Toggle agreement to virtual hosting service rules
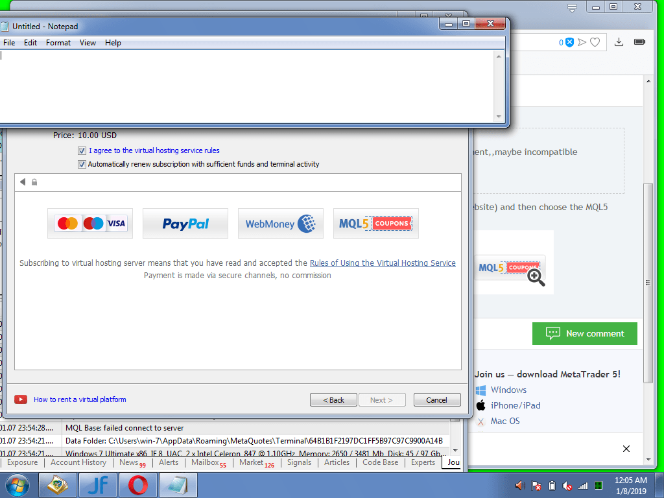The image size is (664, 498). 82,150
